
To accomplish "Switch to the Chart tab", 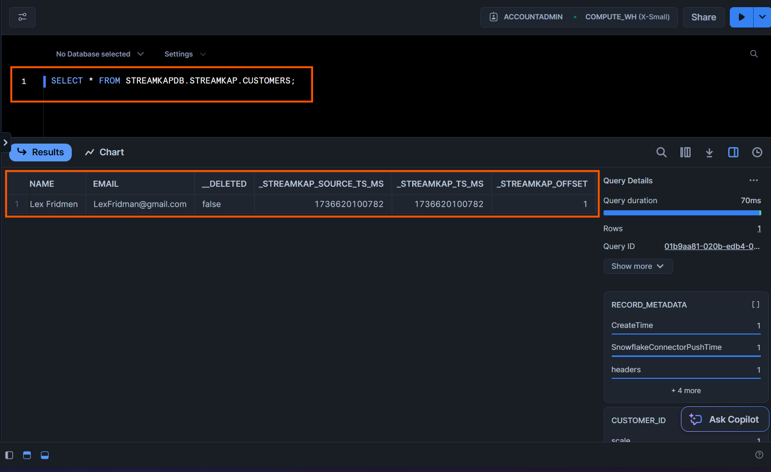I will tap(104, 152).
